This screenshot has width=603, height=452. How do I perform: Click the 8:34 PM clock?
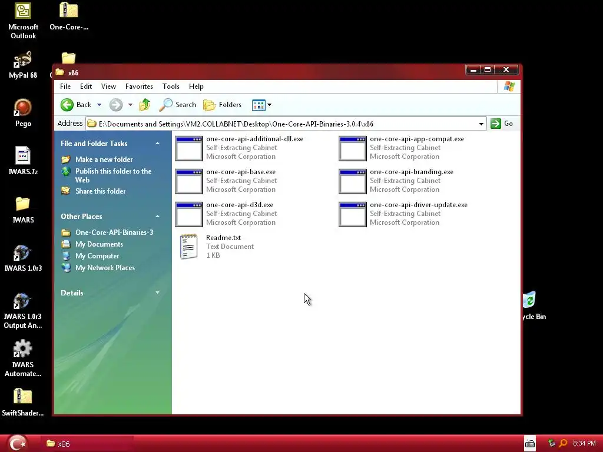(x=584, y=443)
